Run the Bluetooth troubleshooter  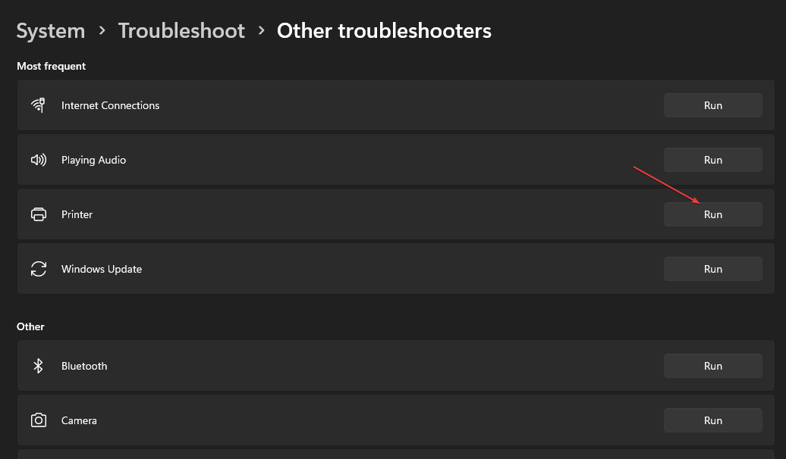click(x=712, y=366)
